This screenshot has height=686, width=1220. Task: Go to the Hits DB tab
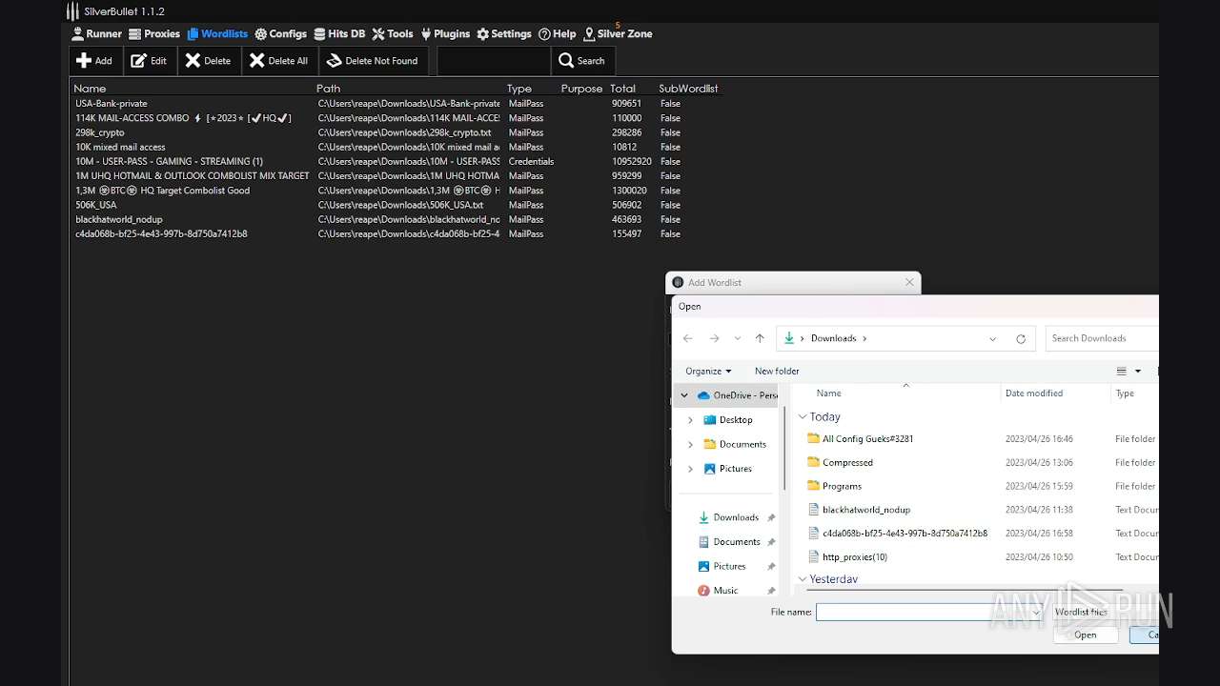click(339, 33)
